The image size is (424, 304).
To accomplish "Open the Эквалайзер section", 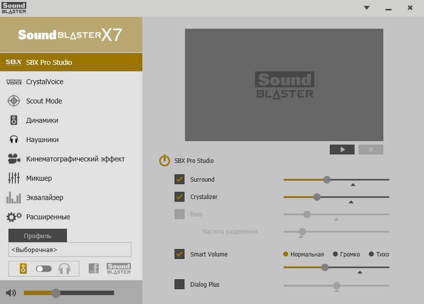I will 71,198.
